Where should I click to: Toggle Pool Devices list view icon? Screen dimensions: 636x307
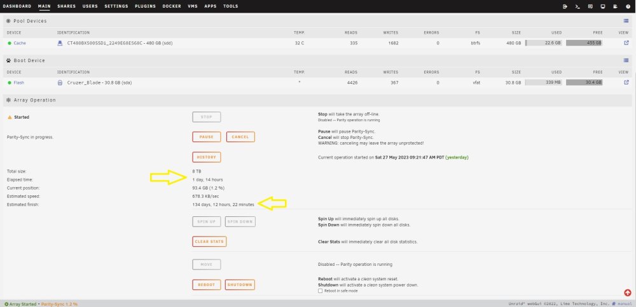pos(626,21)
